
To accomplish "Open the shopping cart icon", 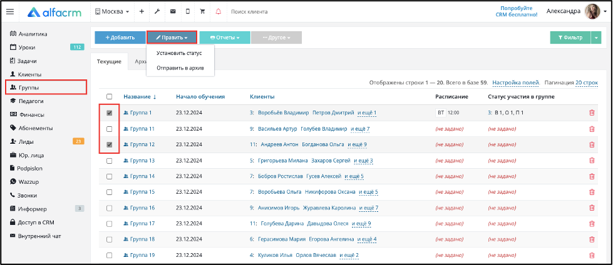I will [202, 12].
